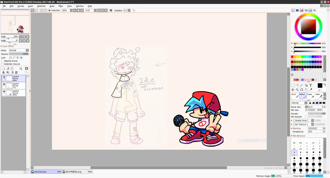Open the Layer menu
Screen dimensions: 330x178
tap(30, 6)
